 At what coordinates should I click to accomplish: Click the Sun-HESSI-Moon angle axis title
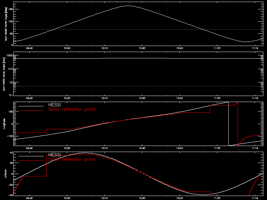pyautogui.click(x=4, y=74)
